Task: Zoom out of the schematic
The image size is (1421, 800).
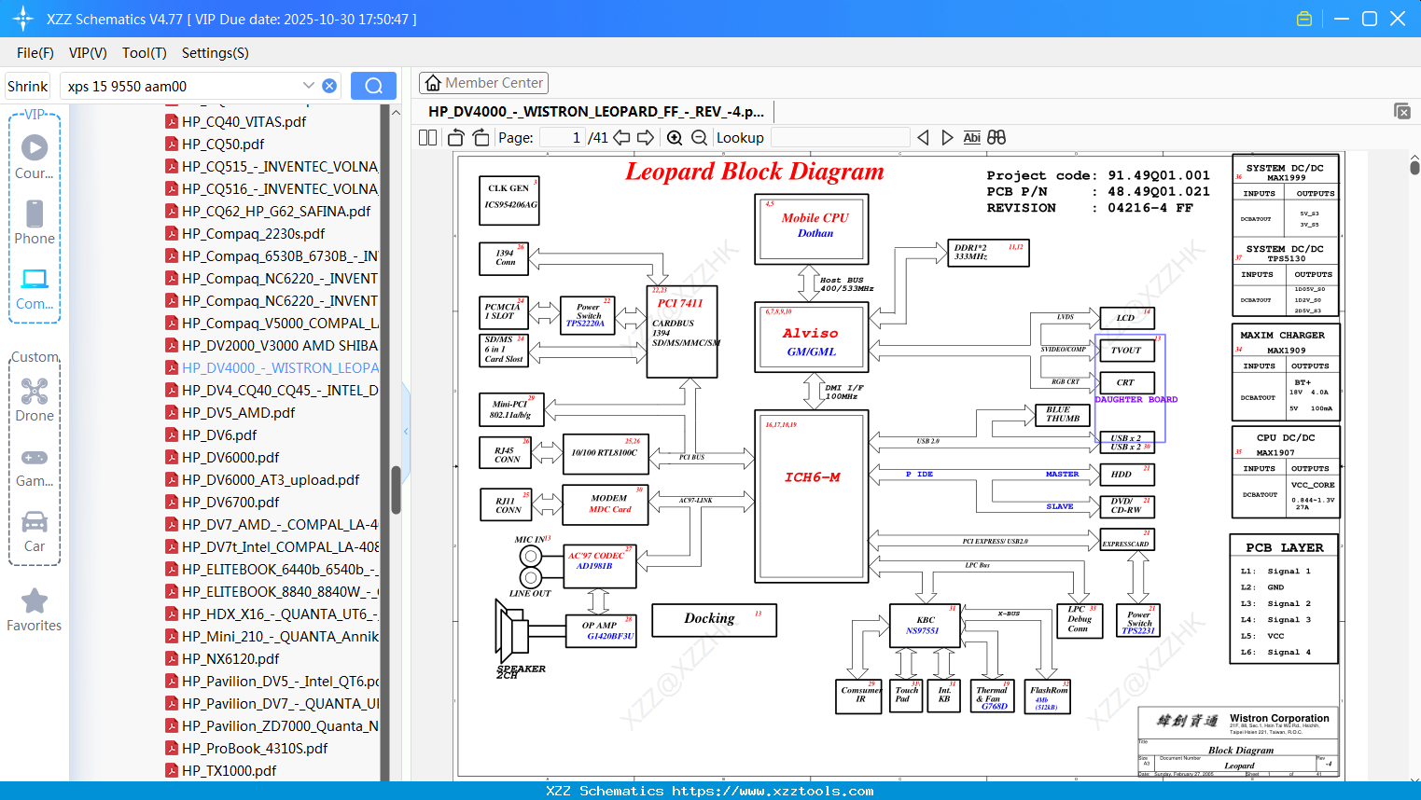Action: coord(699,137)
